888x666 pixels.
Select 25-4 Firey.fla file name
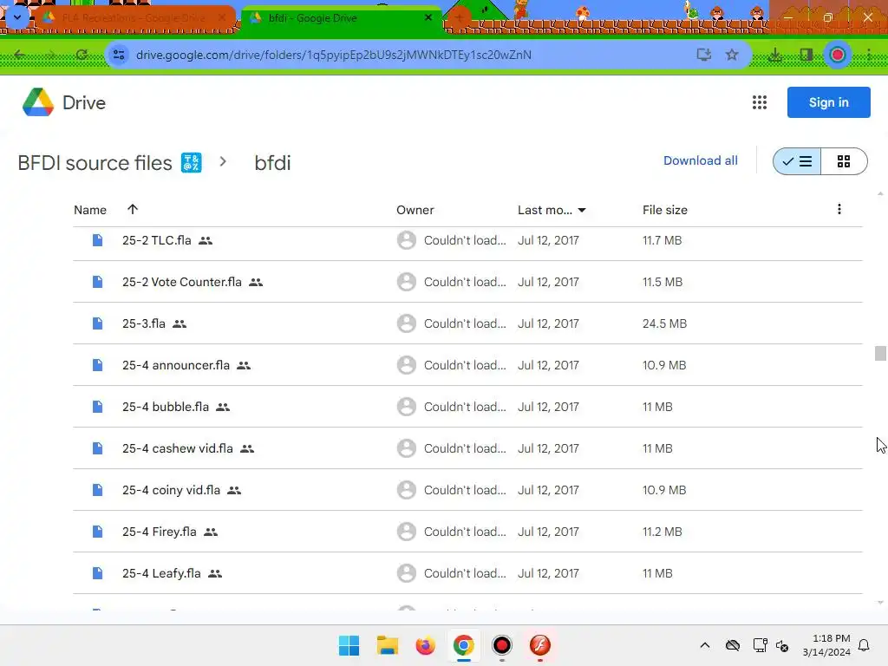click(x=160, y=532)
